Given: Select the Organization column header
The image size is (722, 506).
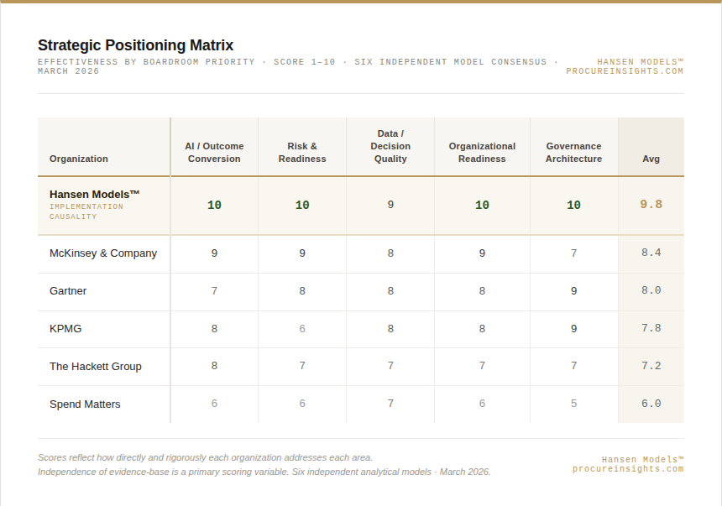Looking at the screenshot, I should (x=79, y=159).
